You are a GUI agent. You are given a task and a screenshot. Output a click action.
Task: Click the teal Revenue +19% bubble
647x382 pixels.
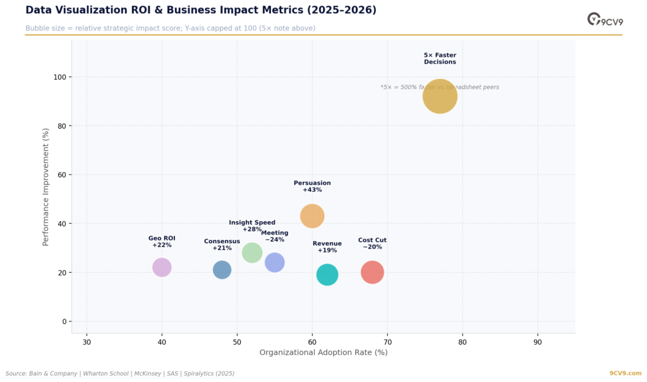coord(327,275)
